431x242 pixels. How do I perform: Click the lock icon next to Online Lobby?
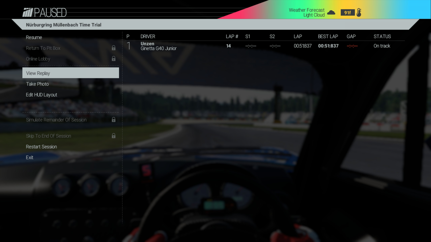(x=113, y=59)
